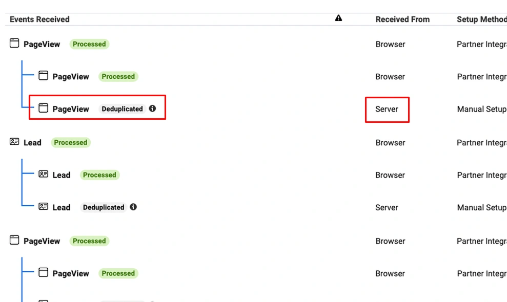Click the Setup Method column header

coord(481,19)
